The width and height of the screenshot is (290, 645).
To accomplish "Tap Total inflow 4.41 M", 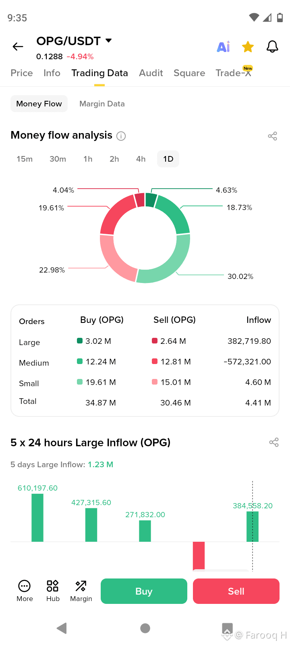I will click(x=258, y=403).
